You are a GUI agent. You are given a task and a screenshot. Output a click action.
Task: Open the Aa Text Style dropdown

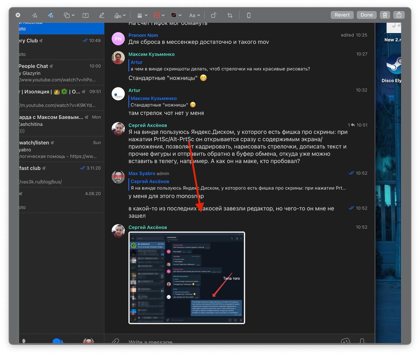click(195, 15)
